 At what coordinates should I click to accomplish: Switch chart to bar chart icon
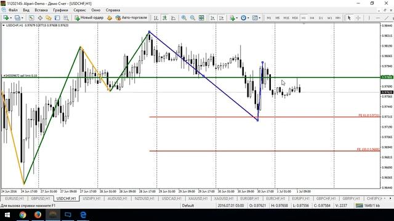156,18
